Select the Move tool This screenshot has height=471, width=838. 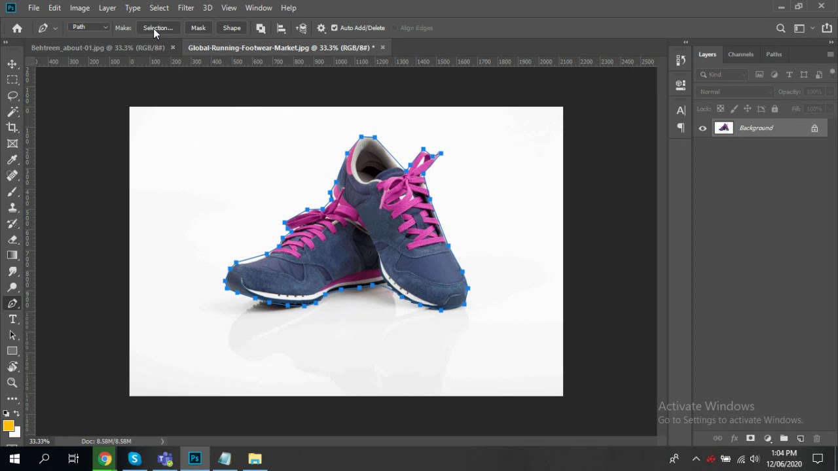(x=12, y=64)
